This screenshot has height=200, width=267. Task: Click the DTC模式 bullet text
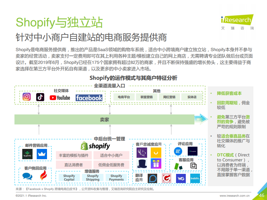click(x=225, y=155)
